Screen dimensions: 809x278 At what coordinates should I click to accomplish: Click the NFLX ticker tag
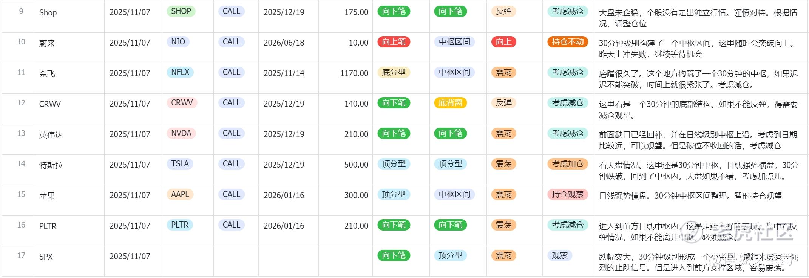180,72
